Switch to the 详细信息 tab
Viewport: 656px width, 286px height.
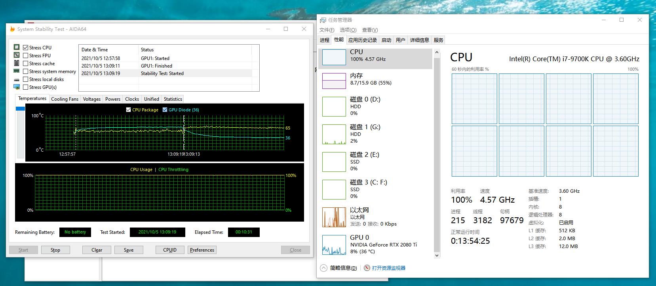coord(420,40)
